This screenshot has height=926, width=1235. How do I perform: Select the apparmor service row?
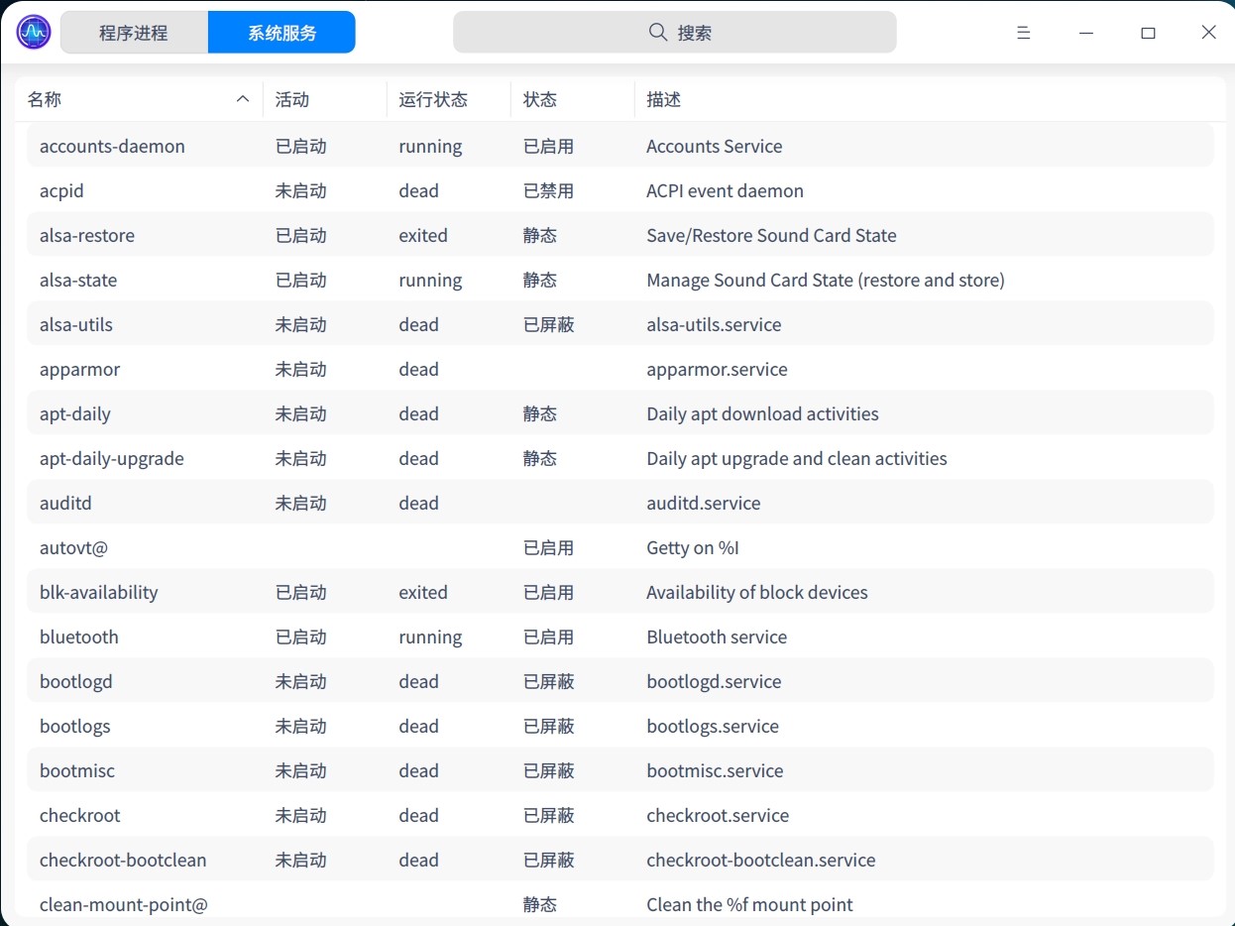point(396,369)
